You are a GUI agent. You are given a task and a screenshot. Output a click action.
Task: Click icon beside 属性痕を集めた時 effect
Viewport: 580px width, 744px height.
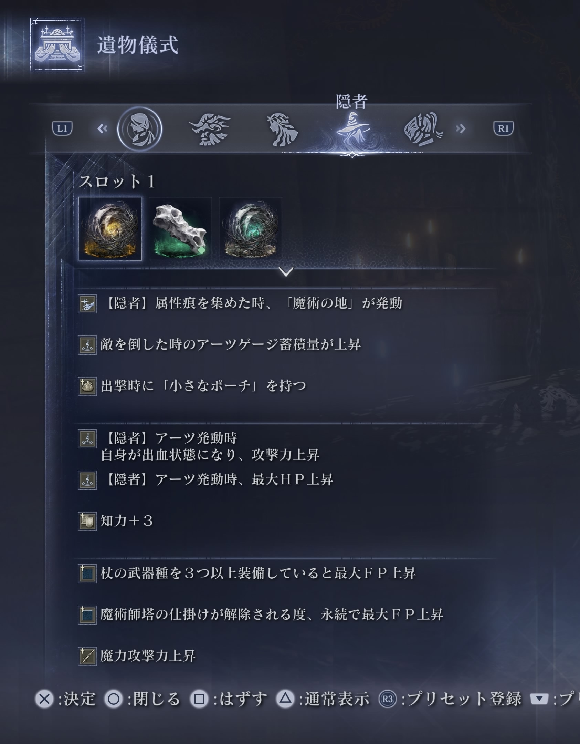[87, 304]
